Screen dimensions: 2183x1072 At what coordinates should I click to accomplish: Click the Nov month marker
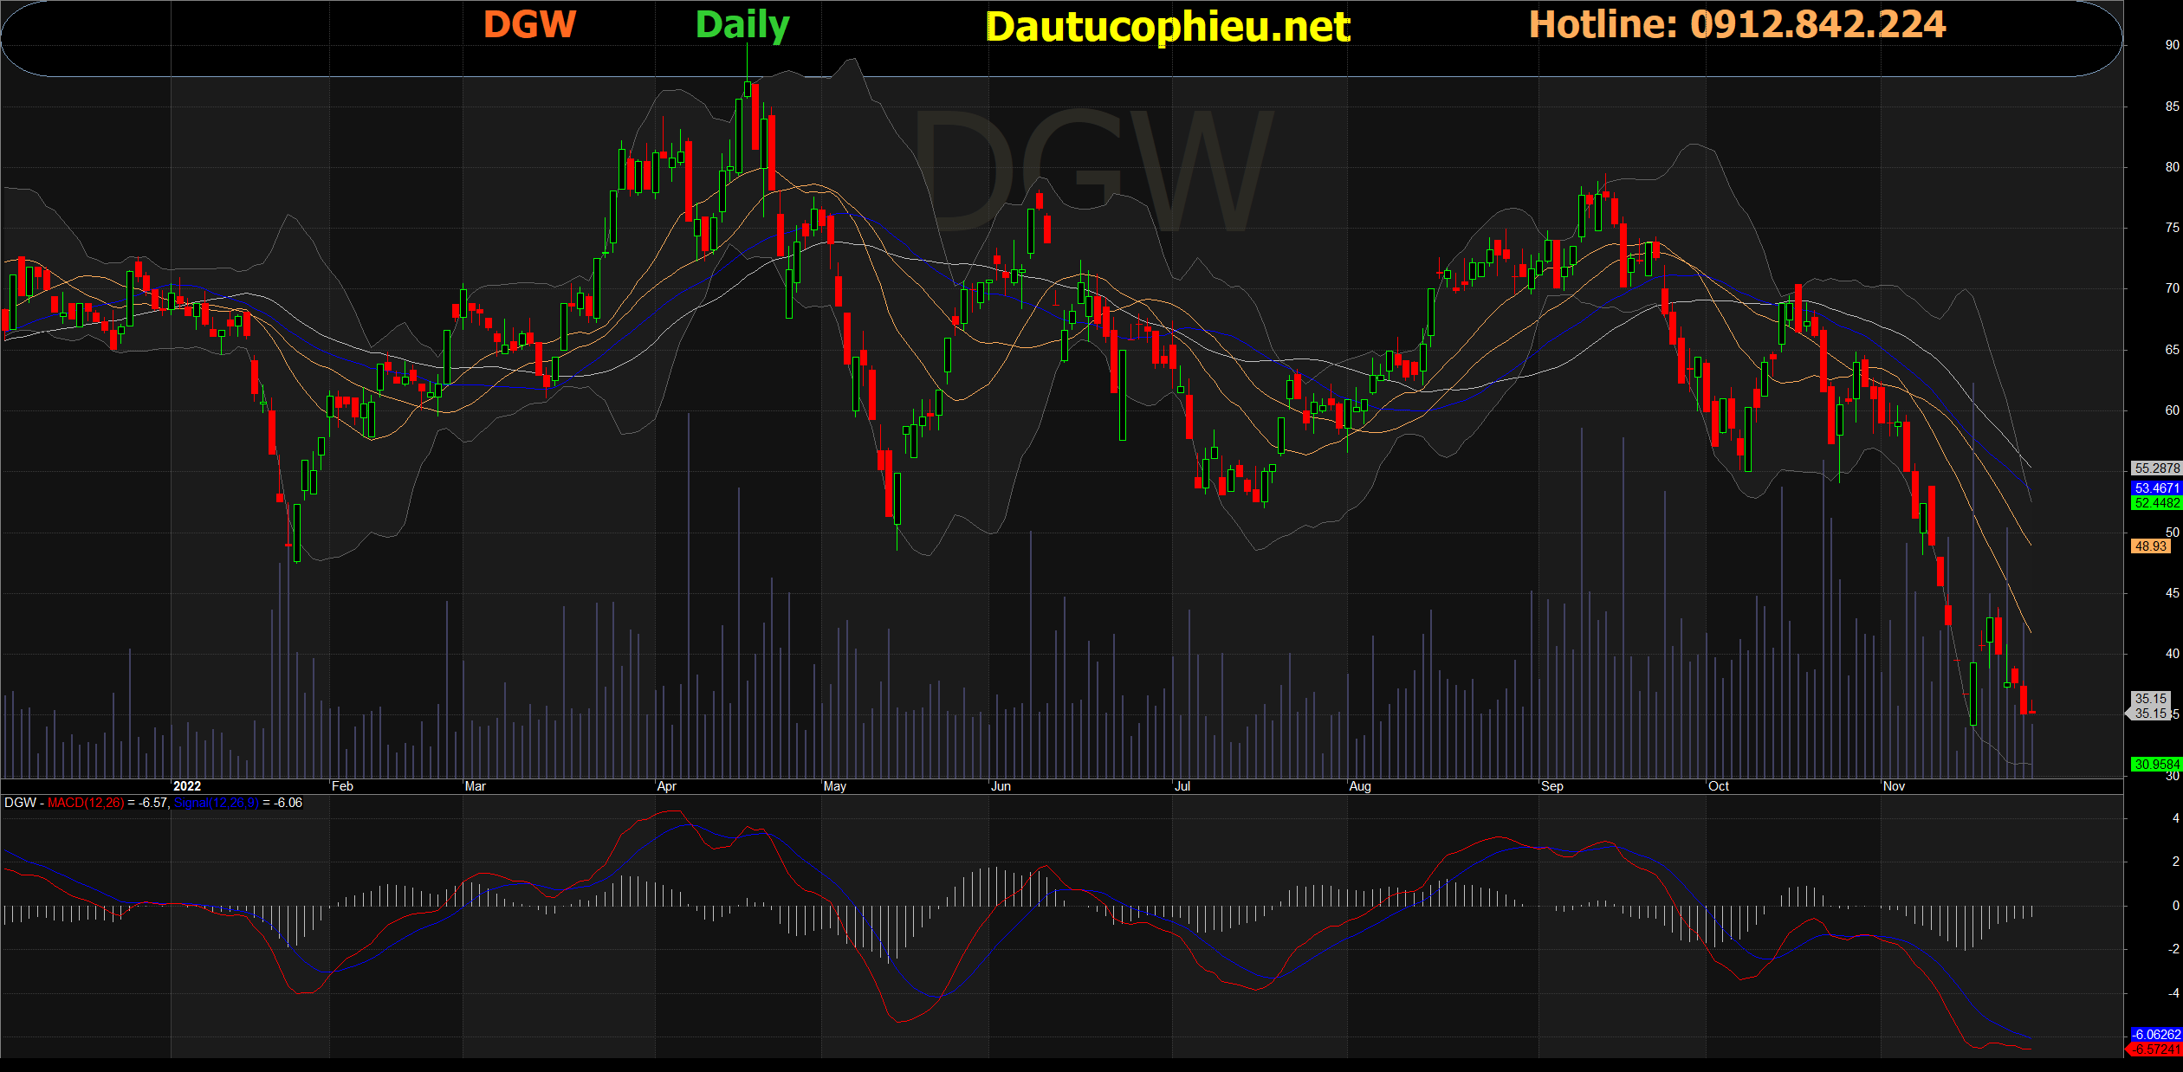point(1894,786)
